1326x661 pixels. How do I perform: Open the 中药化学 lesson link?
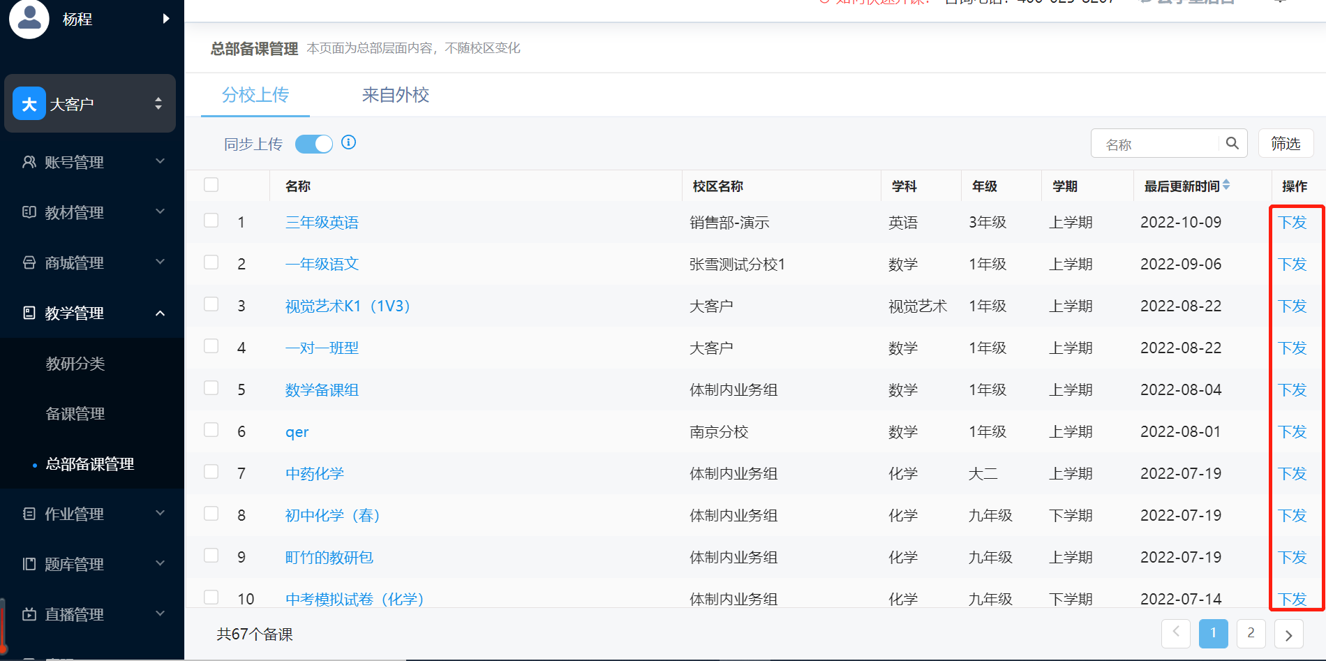315,474
